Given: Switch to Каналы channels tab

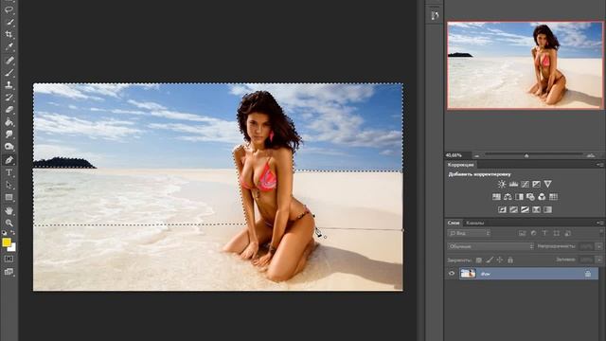Looking at the screenshot, I should [x=474, y=223].
